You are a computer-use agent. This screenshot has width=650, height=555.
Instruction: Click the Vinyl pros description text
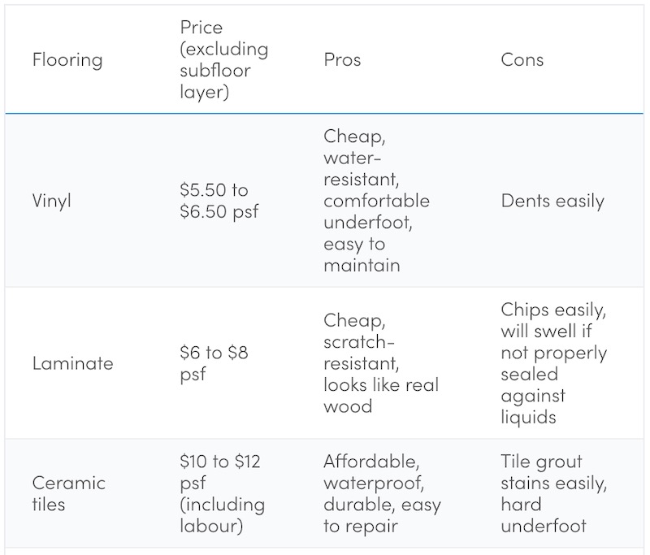[x=377, y=201]
